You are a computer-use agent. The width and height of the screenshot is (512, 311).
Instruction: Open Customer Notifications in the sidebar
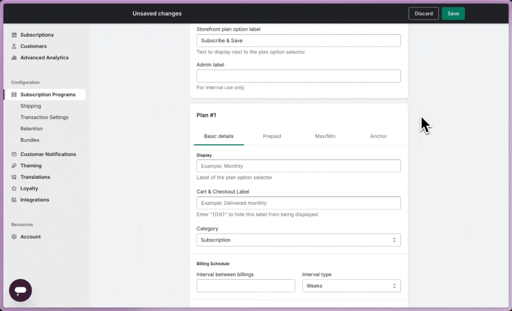48,154
